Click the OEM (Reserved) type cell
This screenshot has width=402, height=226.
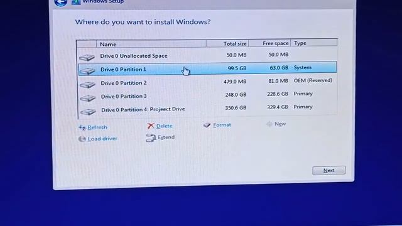pyautogui.click(x=313, y=80)
